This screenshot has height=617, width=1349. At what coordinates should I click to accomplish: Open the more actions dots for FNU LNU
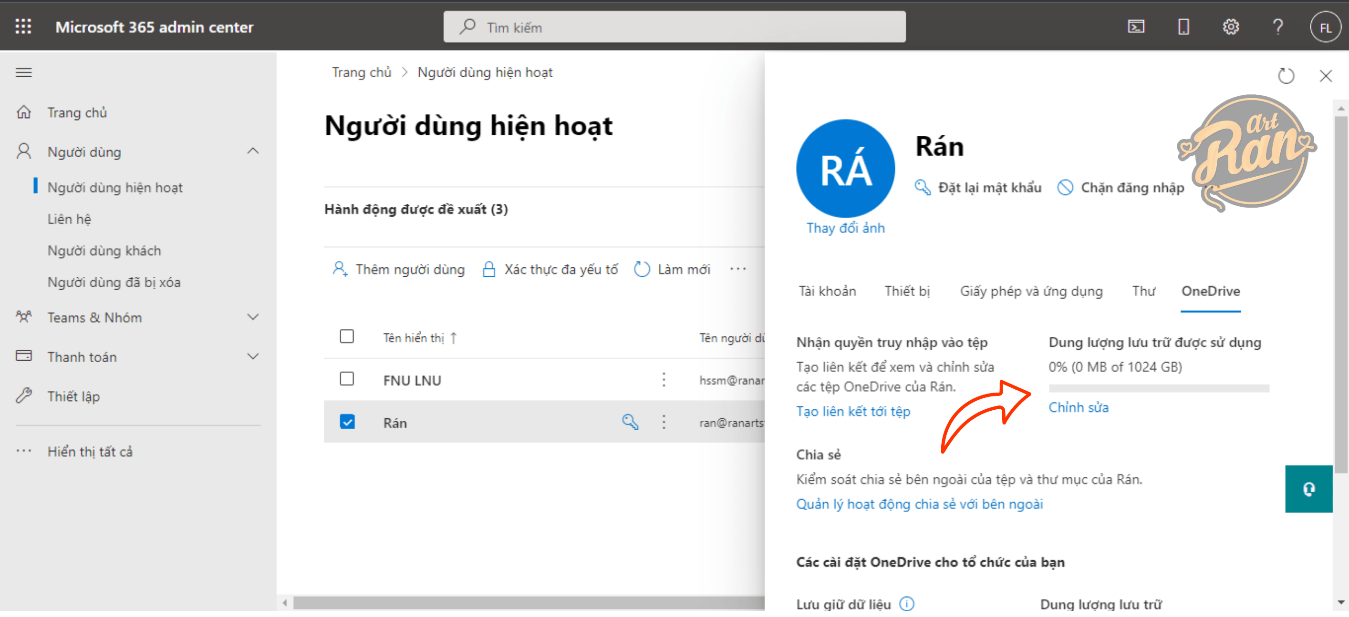664,380
